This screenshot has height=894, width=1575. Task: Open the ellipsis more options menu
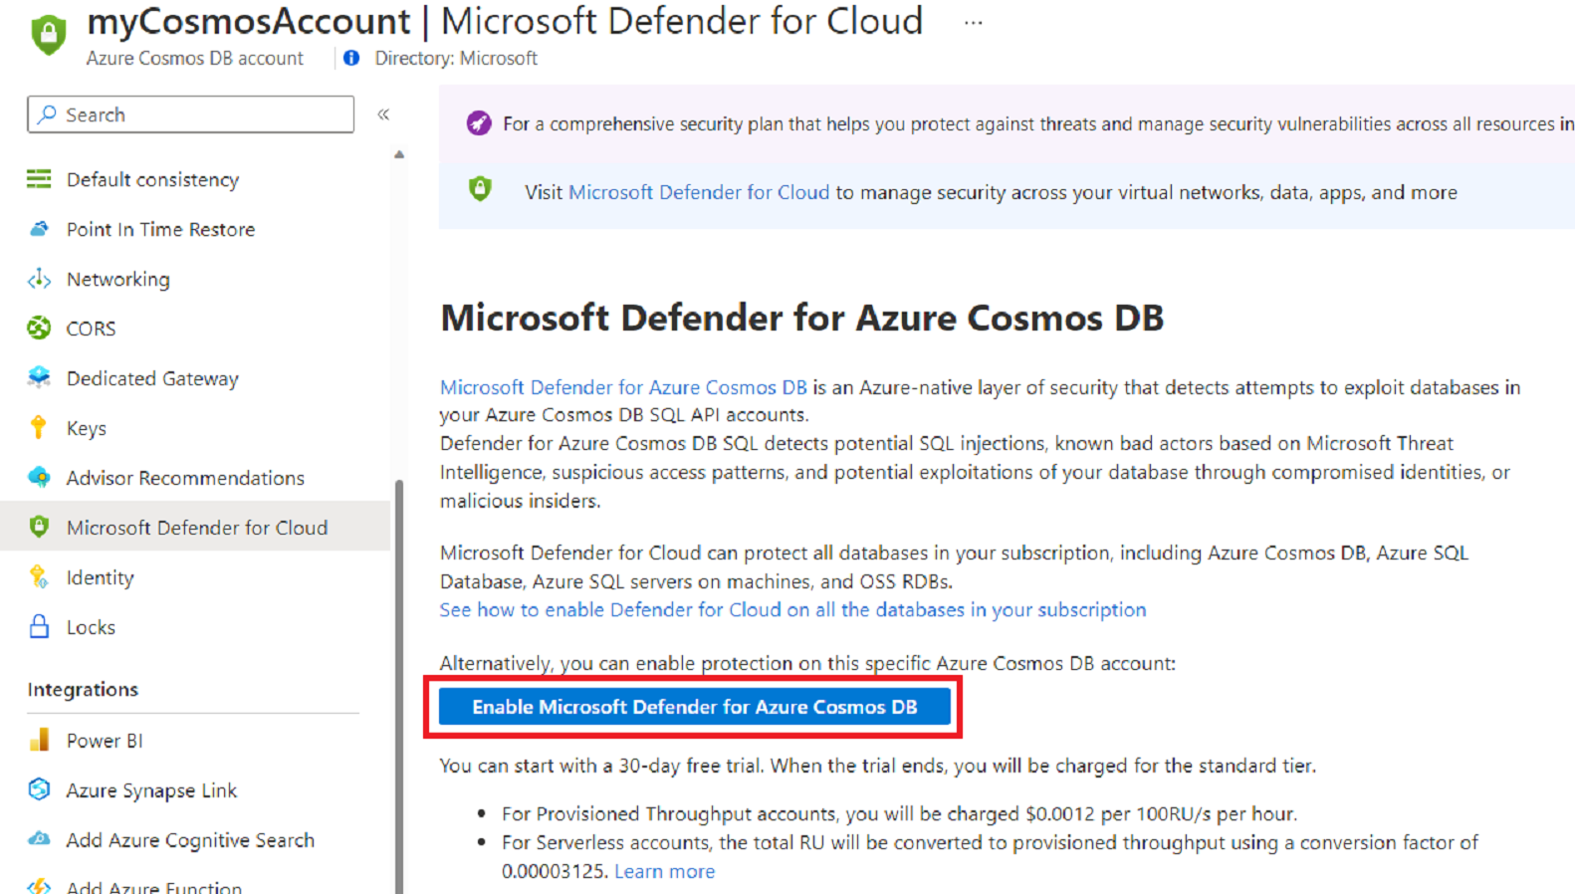click(x=974, y=22)
